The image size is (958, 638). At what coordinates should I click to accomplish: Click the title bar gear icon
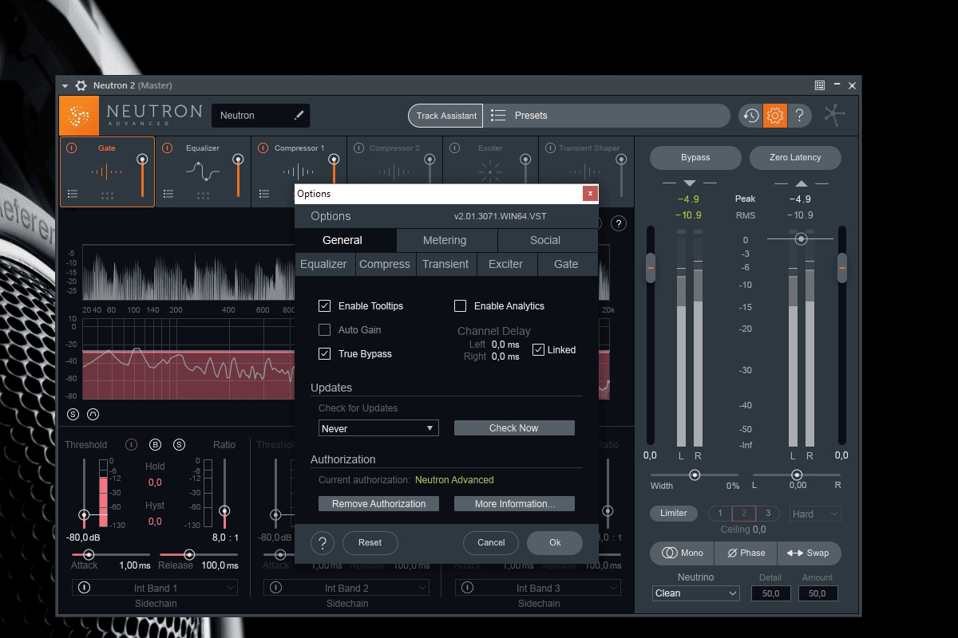click(81, 85)
